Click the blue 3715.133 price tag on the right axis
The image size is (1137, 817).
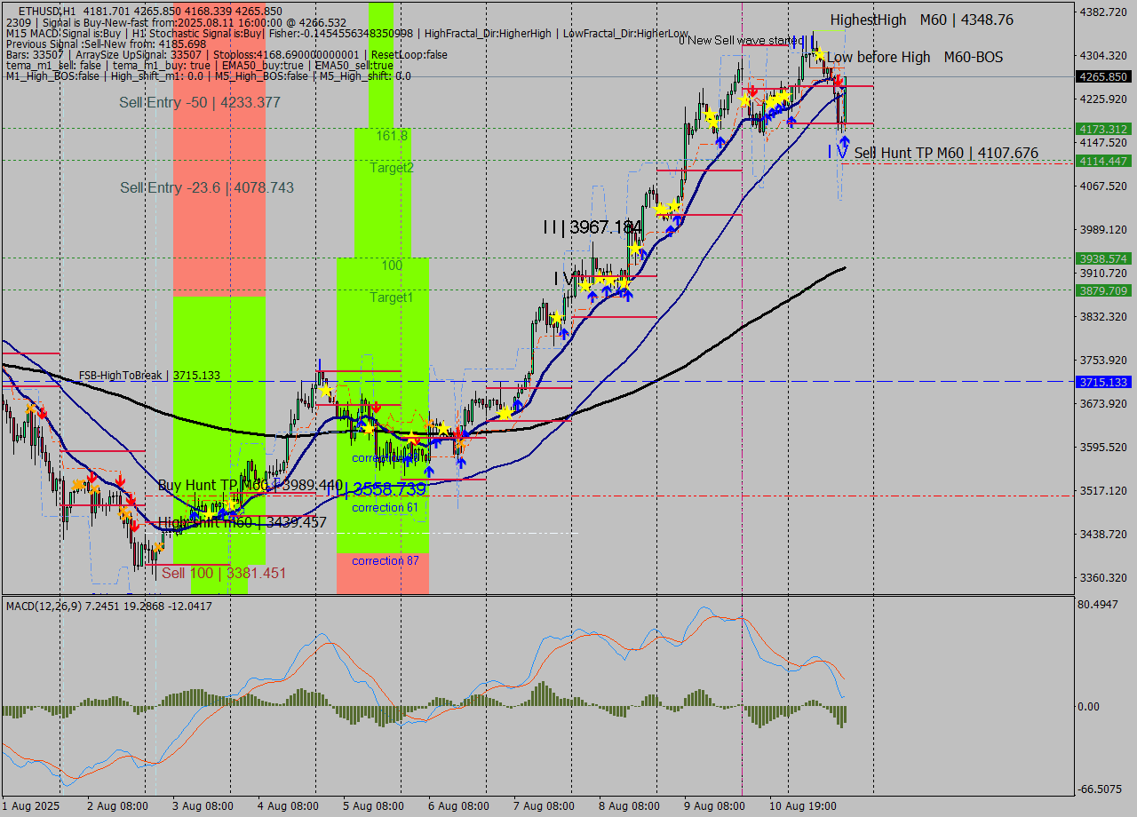coord(1101,382)
